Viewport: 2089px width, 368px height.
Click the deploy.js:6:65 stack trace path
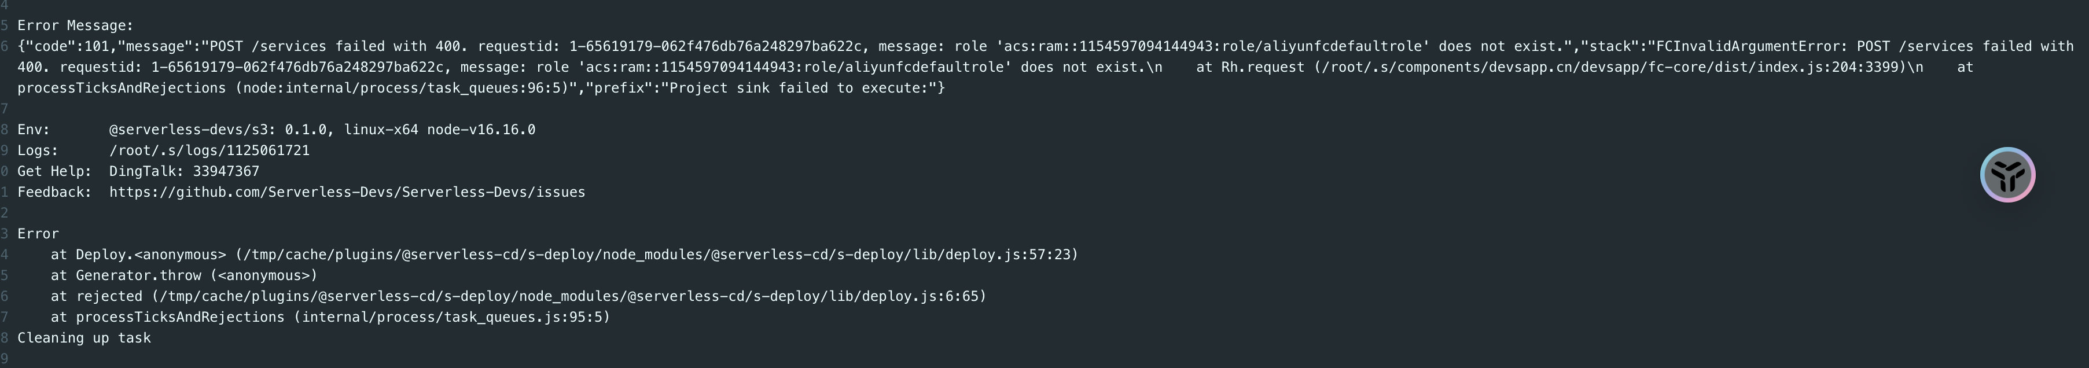click(x=569, y=297)
